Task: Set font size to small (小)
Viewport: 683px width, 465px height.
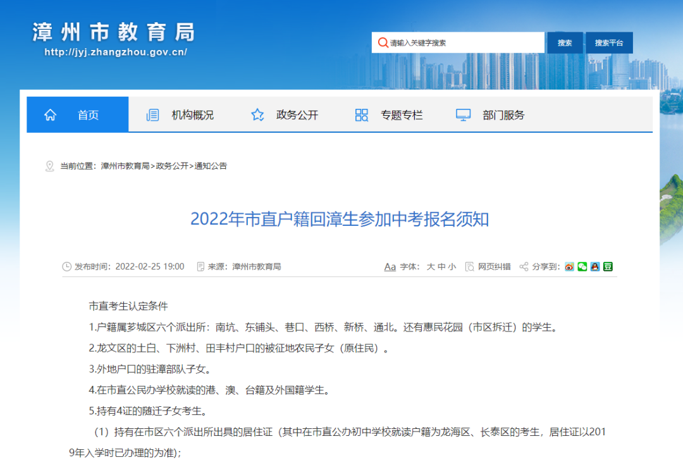Action: tap(452, 267)
